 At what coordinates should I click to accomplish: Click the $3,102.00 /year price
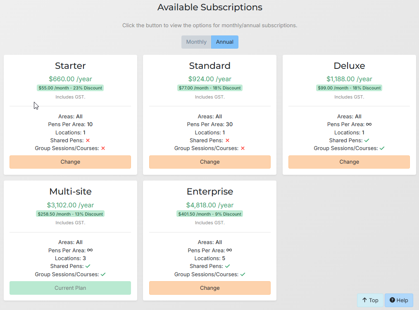pyautogui.click(x=70, y=205)
